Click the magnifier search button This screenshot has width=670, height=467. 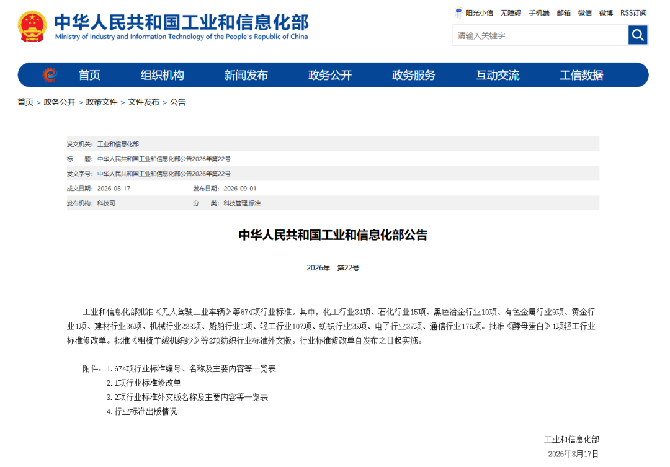[638, 35]
